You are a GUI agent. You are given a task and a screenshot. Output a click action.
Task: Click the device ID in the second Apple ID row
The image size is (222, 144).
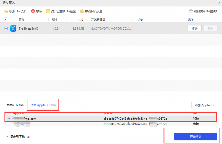pyautogui.click(x=135, y=124)
